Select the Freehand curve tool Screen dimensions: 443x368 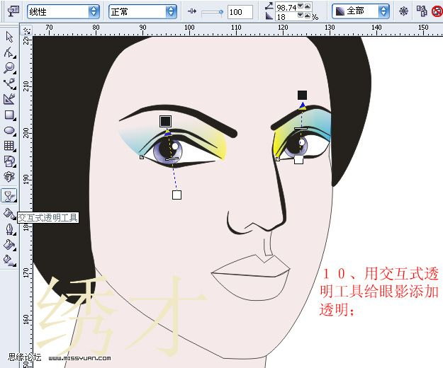point(9,84)
